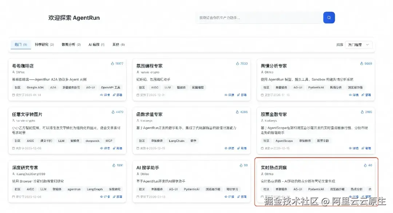Click the calendar icon on AI 搜学助手 card
Image resolution: width=393 pixels, height=213 pixels.
138,197
